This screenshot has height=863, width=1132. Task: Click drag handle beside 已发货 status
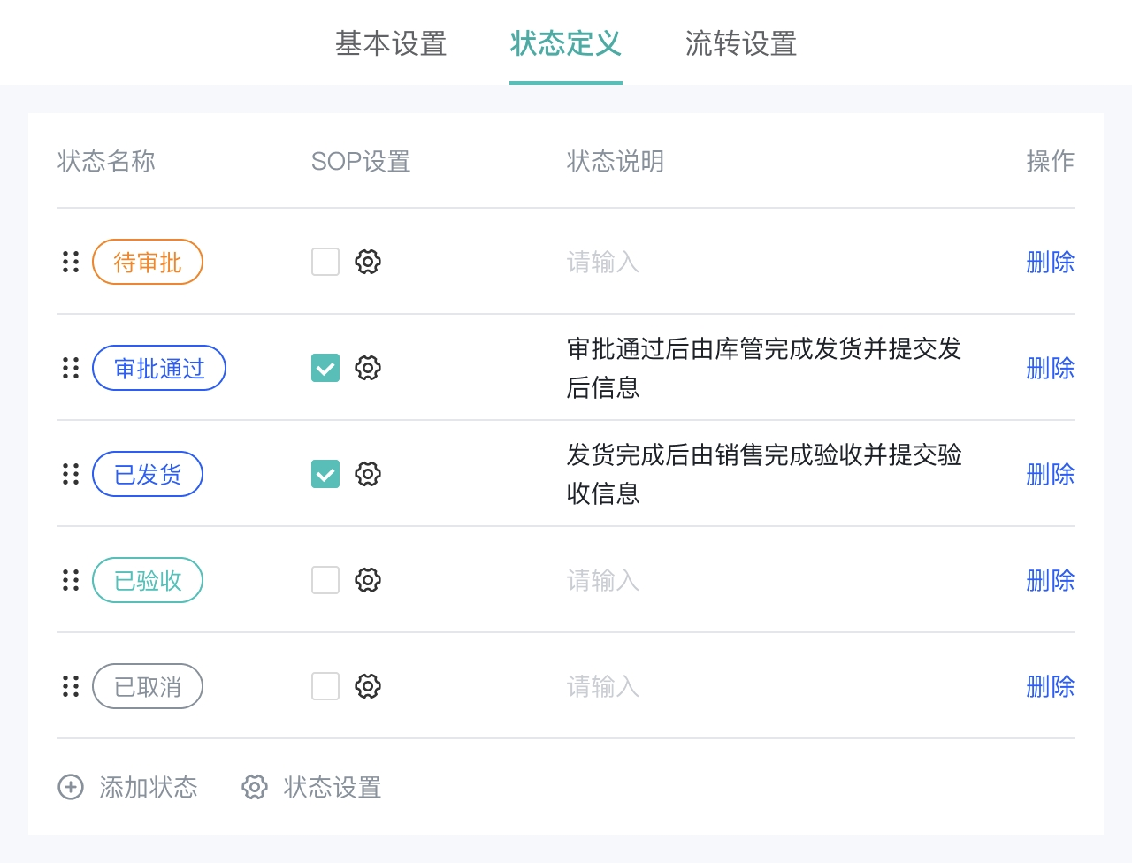[x=71, y=474]
